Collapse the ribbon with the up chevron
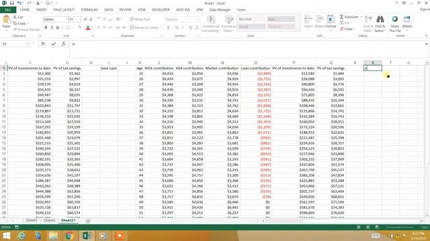This screenshot has height=241, width=430. pyautogui.click(x=426, y=35)
